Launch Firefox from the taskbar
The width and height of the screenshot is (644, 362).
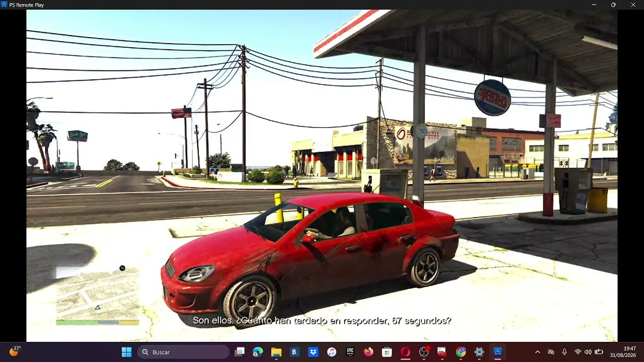click(369, 352)
